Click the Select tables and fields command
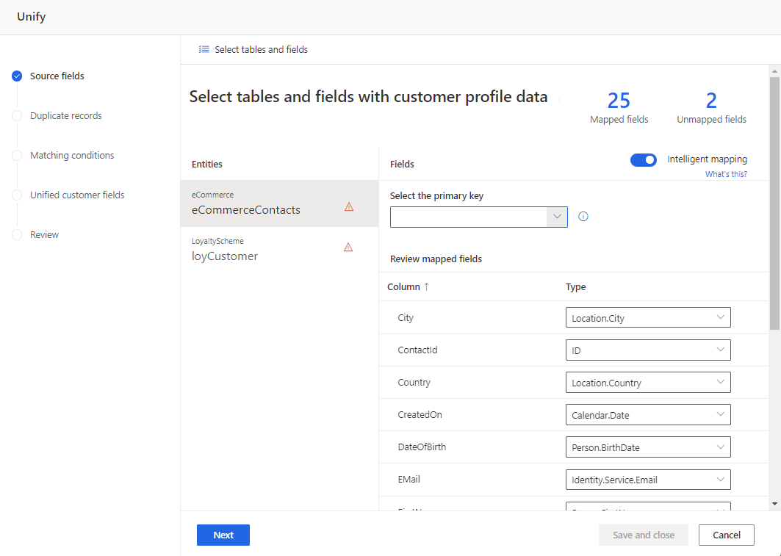 tap(253, 49)
